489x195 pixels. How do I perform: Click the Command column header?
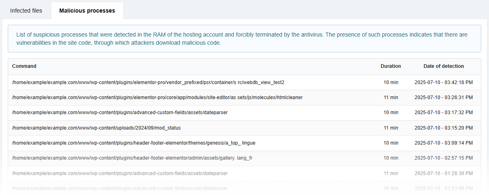[x=24, y=66]
